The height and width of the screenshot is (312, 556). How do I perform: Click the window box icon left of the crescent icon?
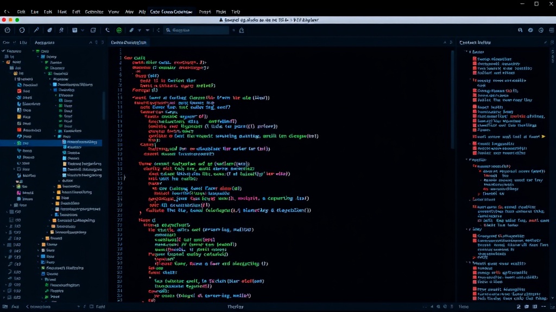click(93, 30)
